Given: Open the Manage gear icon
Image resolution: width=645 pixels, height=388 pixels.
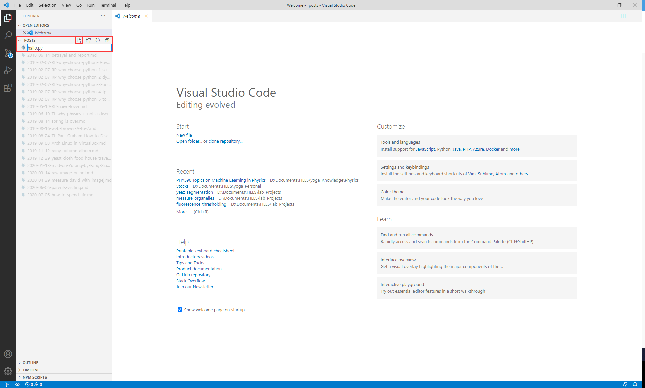Looking at the screenshot, I should coord(8,371).
